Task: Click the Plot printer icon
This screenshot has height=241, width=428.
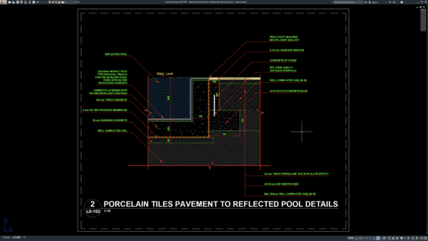Action: click(x=34, y=2)
